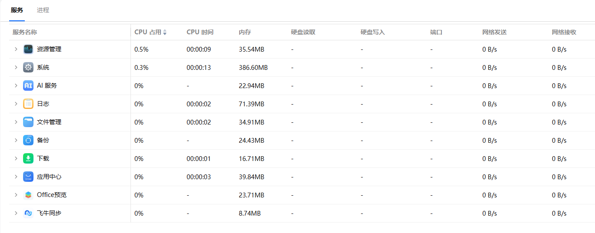
Task: Expand the AI 服务 row
Action: [16, 85]
